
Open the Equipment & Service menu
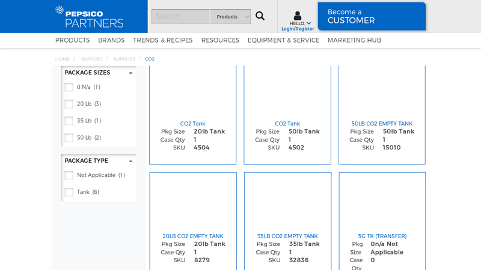[283, 40]
